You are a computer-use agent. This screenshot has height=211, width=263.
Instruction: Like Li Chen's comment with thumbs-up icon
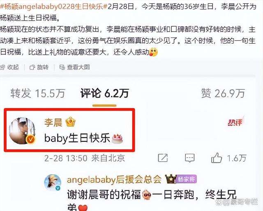(x=217, y=158)
